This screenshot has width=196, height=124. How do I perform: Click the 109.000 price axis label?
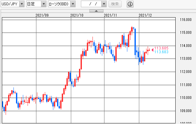tap(186, 111)
